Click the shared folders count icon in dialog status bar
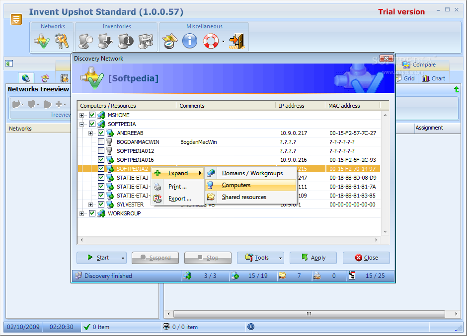 pos(282,275)
